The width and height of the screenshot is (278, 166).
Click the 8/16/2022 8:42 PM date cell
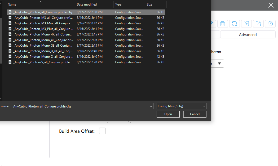90,23
